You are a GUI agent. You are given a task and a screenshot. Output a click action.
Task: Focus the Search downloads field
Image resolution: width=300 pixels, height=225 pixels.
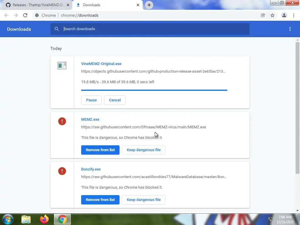click(x=150, y=29)
